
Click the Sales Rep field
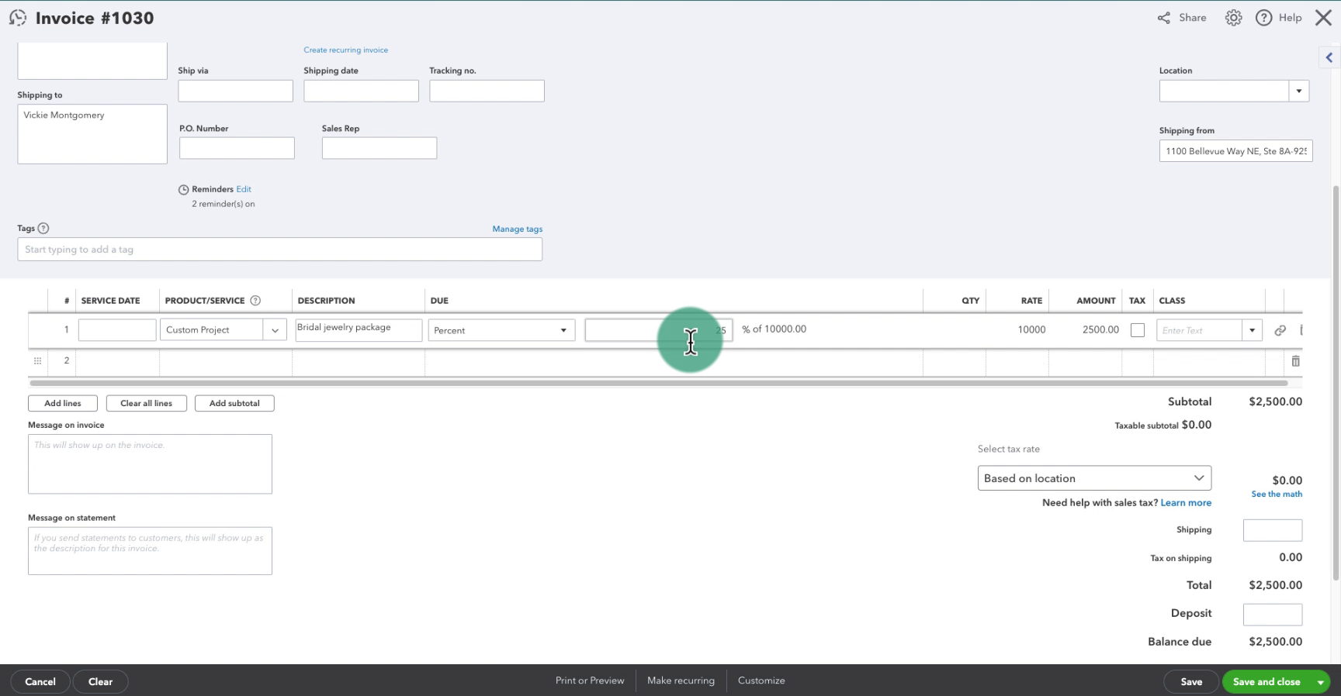[379, 148]
